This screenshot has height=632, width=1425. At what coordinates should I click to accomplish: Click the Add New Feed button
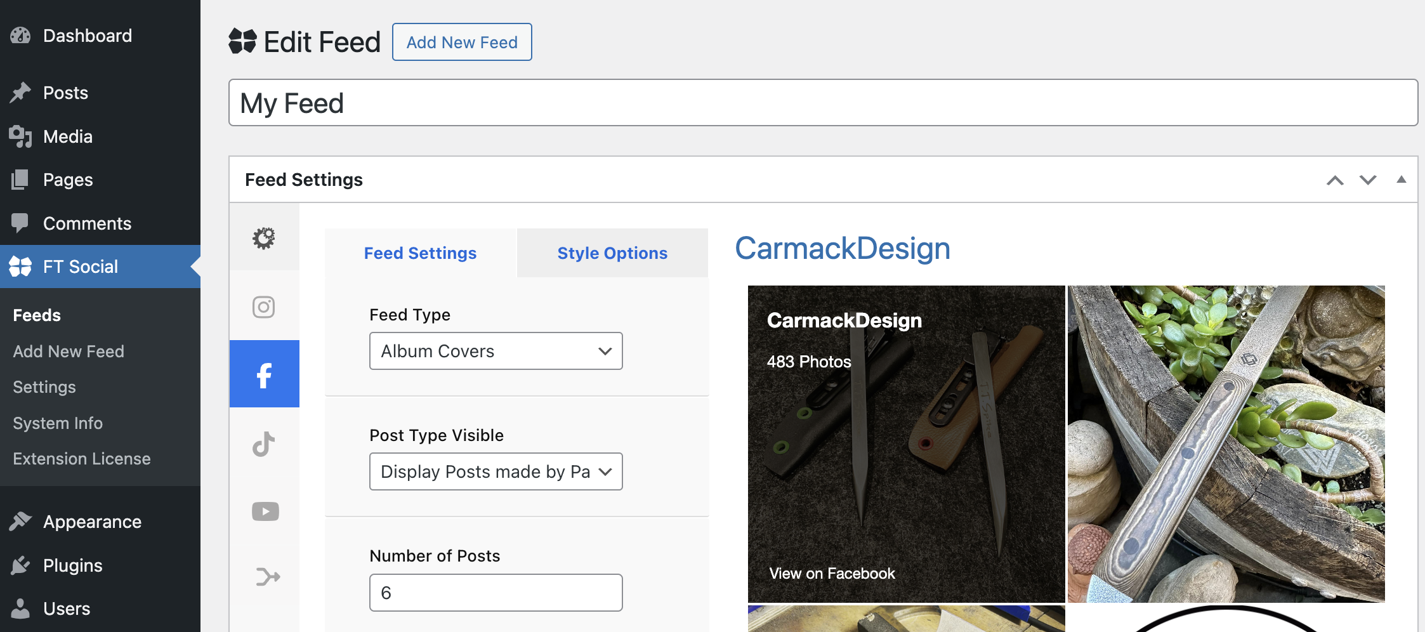pos(462,42)
